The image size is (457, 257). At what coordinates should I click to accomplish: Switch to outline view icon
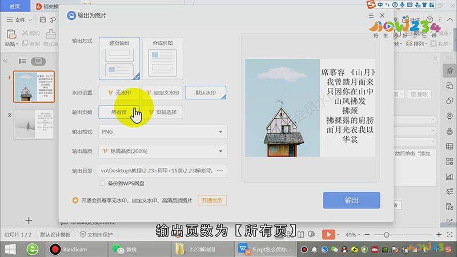(x=22, y=61)
